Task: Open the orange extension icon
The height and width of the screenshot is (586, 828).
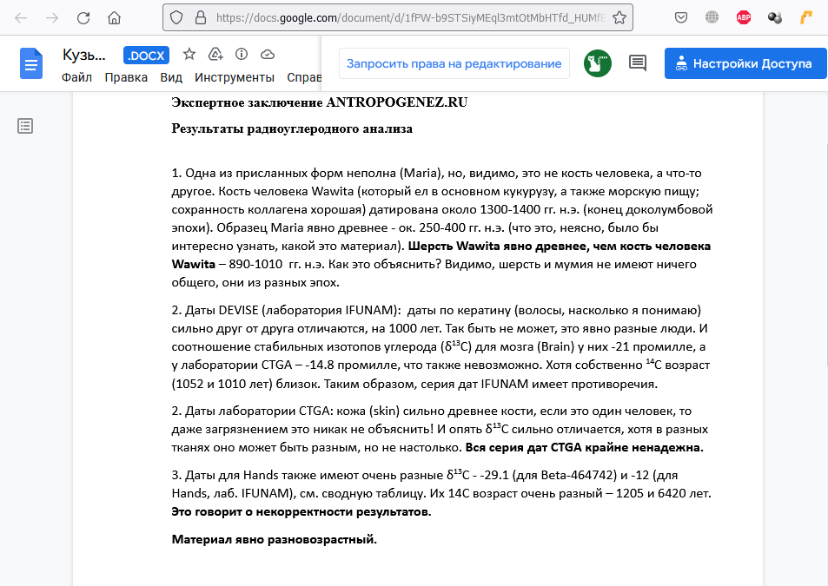Action: [805, 18]
